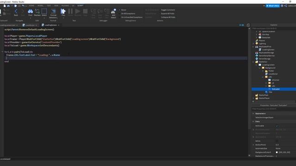296x166 pixels.
Task: Select the Players service in Explorer
Action: 262,41
